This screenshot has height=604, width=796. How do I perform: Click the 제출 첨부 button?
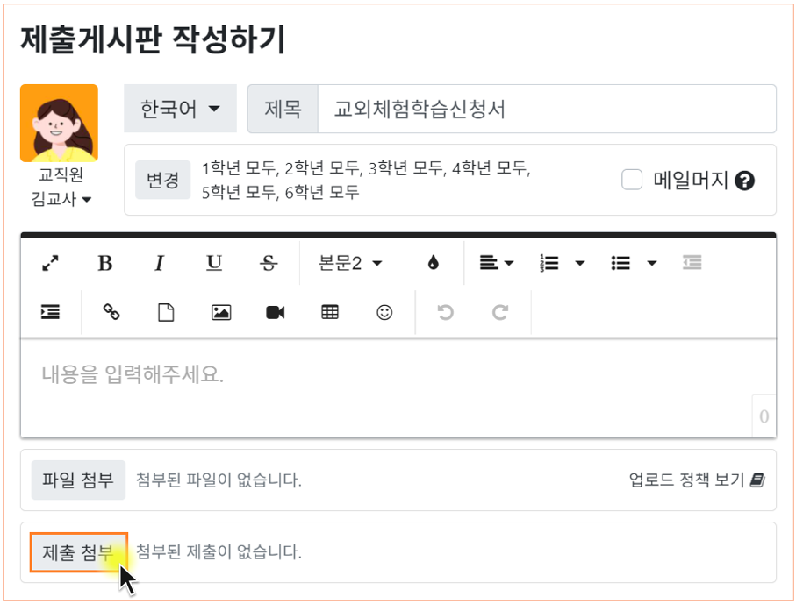(x=78, y=551)
